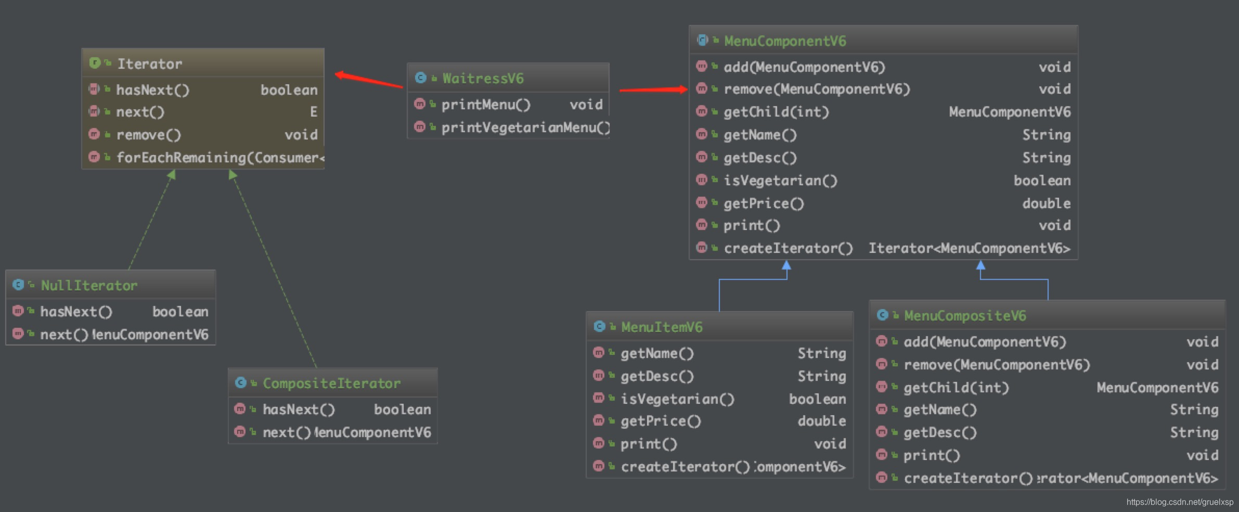
Task: Select createIterator() in MenuComponentV6
Action: (788, 248)
